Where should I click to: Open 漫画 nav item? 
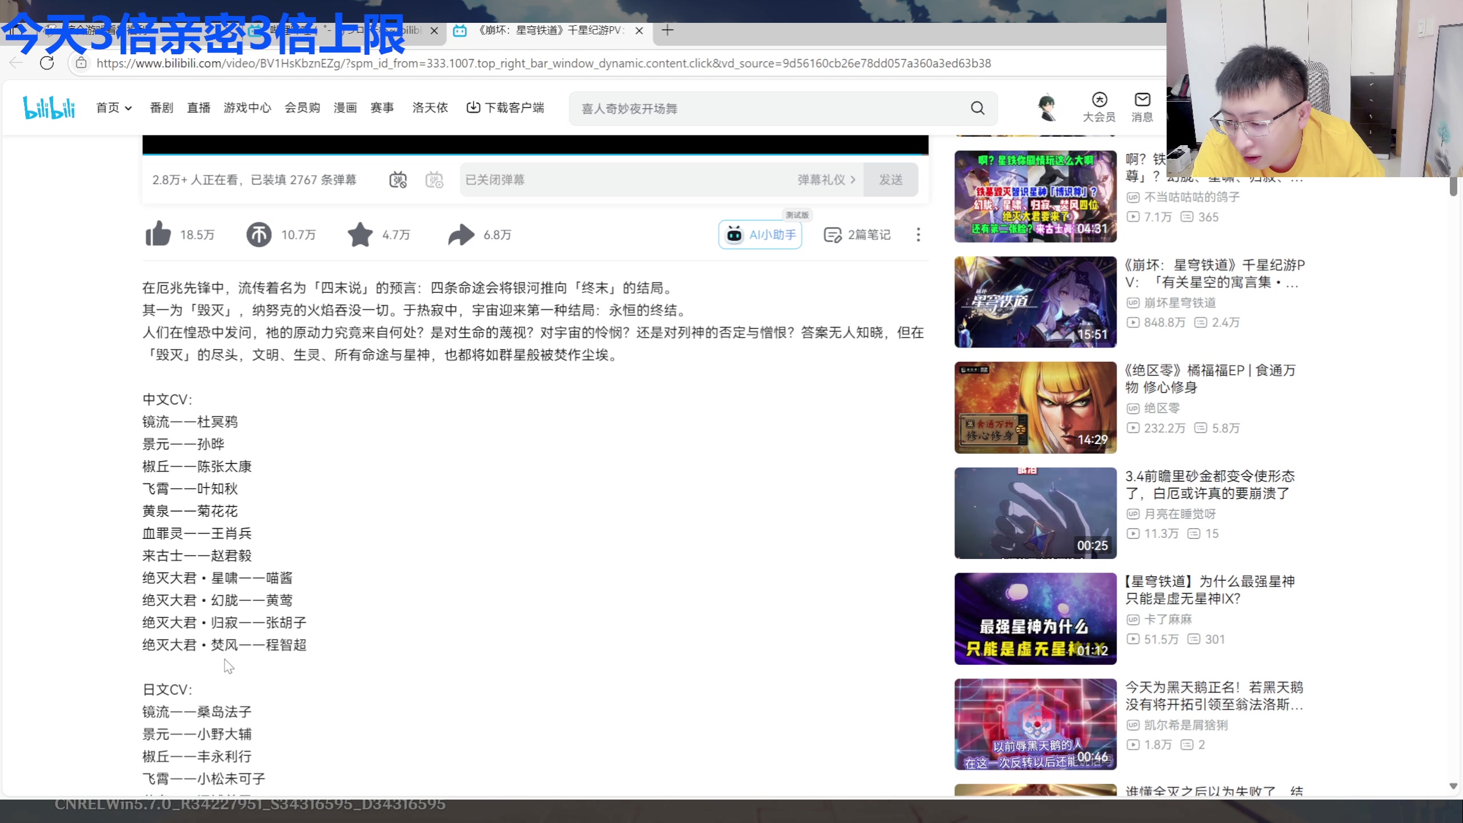pyautogui.click(x=345, y=107)
